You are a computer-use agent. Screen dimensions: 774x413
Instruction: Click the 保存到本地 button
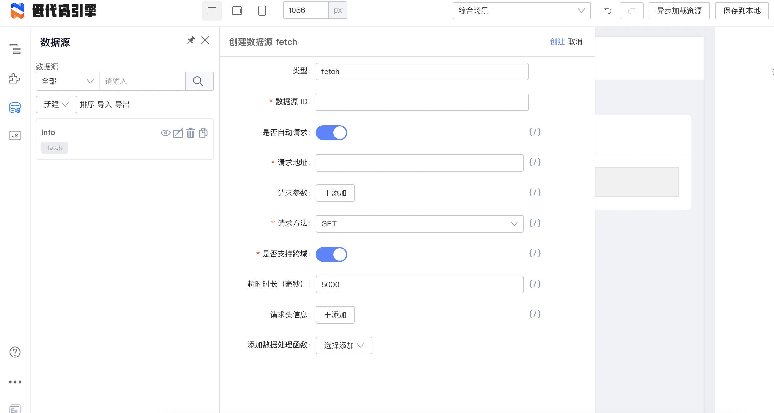coord(742,11)
